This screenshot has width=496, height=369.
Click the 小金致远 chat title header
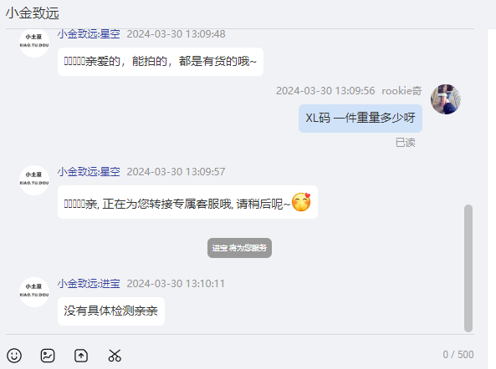(x=33, y=13)
